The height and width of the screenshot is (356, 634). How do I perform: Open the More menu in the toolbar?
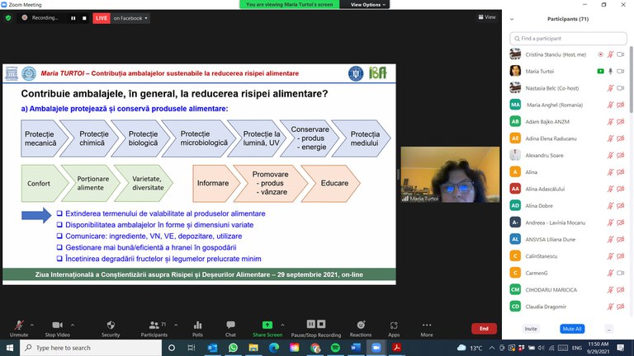coord(426,325)
